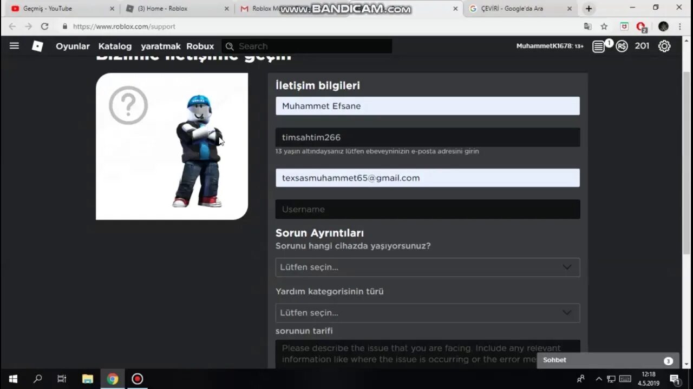Go back in browser history

click(x=12, y=26)
